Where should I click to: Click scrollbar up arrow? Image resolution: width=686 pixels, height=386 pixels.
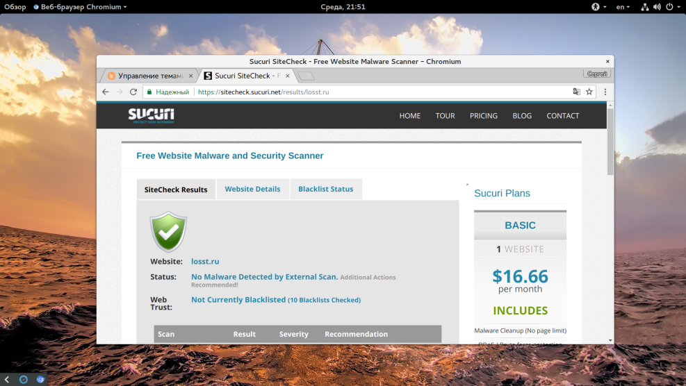click(610, 106)
